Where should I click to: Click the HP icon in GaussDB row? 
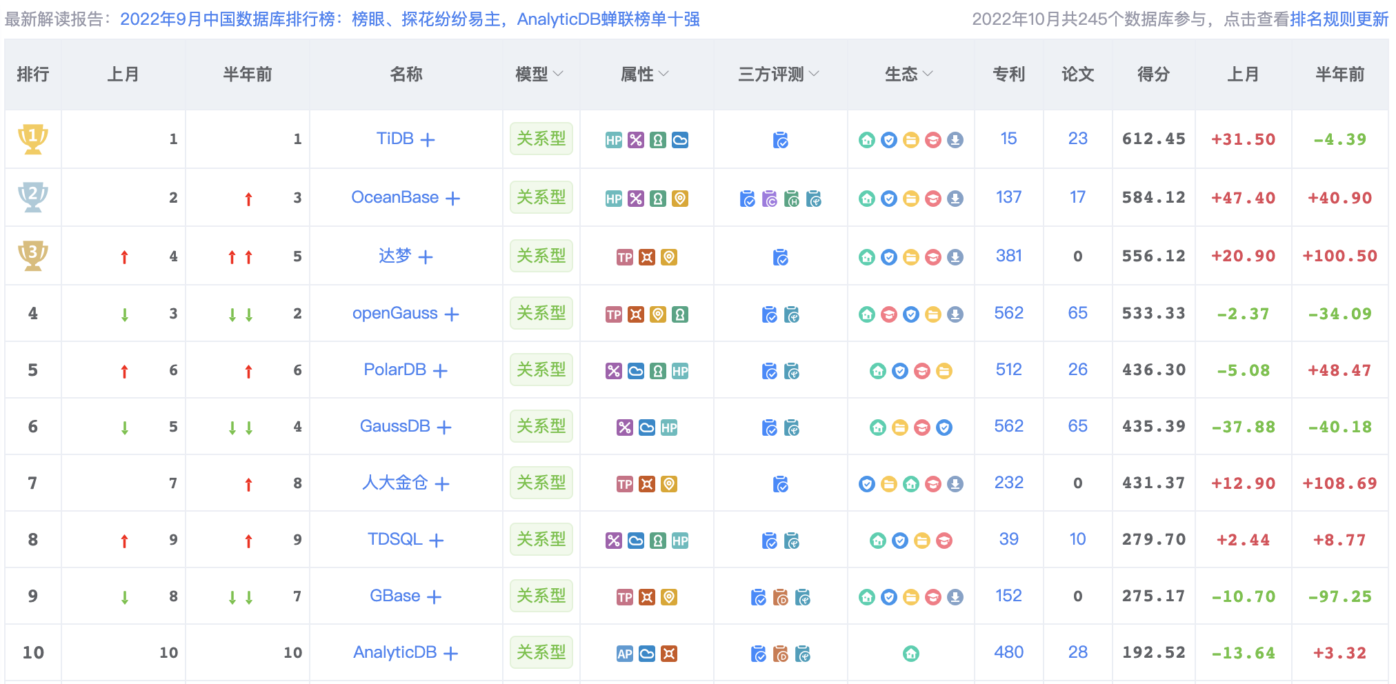(x=669, y=428)
